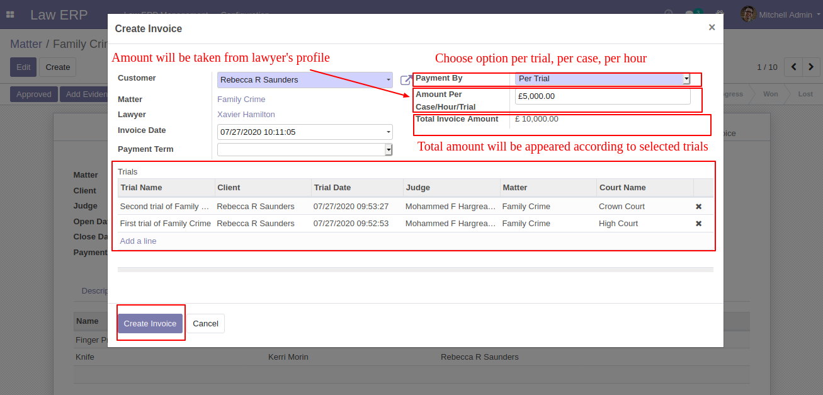The width and height of the screenshot is (823, 395).
Task: Click the horizontal scrollbar below Trials
Action: pos(415,270)
